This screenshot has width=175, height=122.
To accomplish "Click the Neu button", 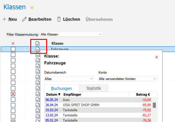I will pyautogui.click(x=10, y=19).
